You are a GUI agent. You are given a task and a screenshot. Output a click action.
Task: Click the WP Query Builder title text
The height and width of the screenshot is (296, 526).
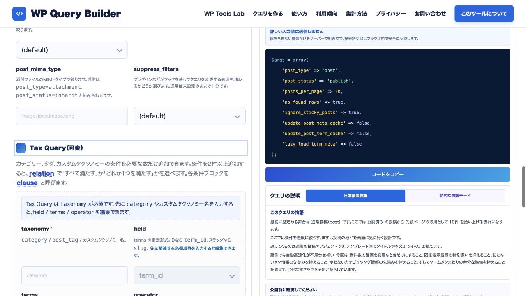[76, 14]
